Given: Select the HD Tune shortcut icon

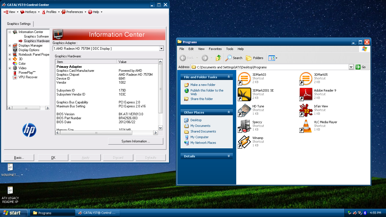Looking at the screenshot, I should [x=244, y=110].
